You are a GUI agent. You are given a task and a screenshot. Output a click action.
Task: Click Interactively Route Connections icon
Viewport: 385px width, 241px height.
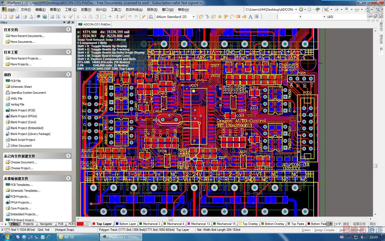[201, 17]
